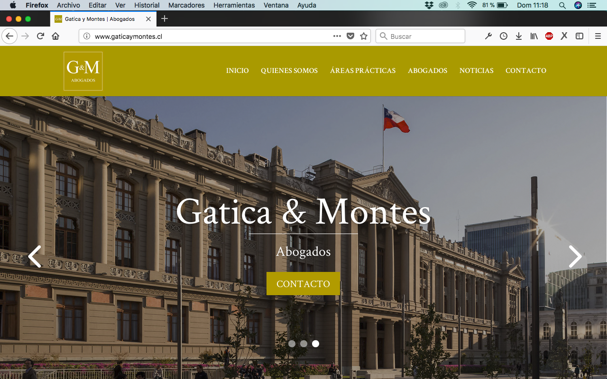Bookmark this page with the star

pyautogui.click(x=364, y=36)
